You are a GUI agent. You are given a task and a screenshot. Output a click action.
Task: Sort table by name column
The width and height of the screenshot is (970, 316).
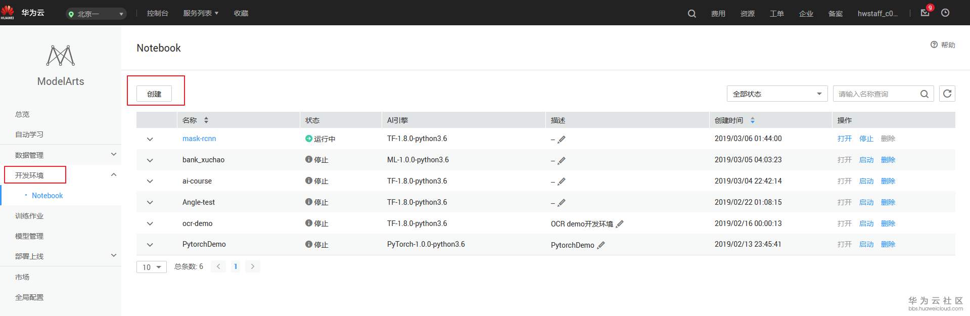point(206,120)
